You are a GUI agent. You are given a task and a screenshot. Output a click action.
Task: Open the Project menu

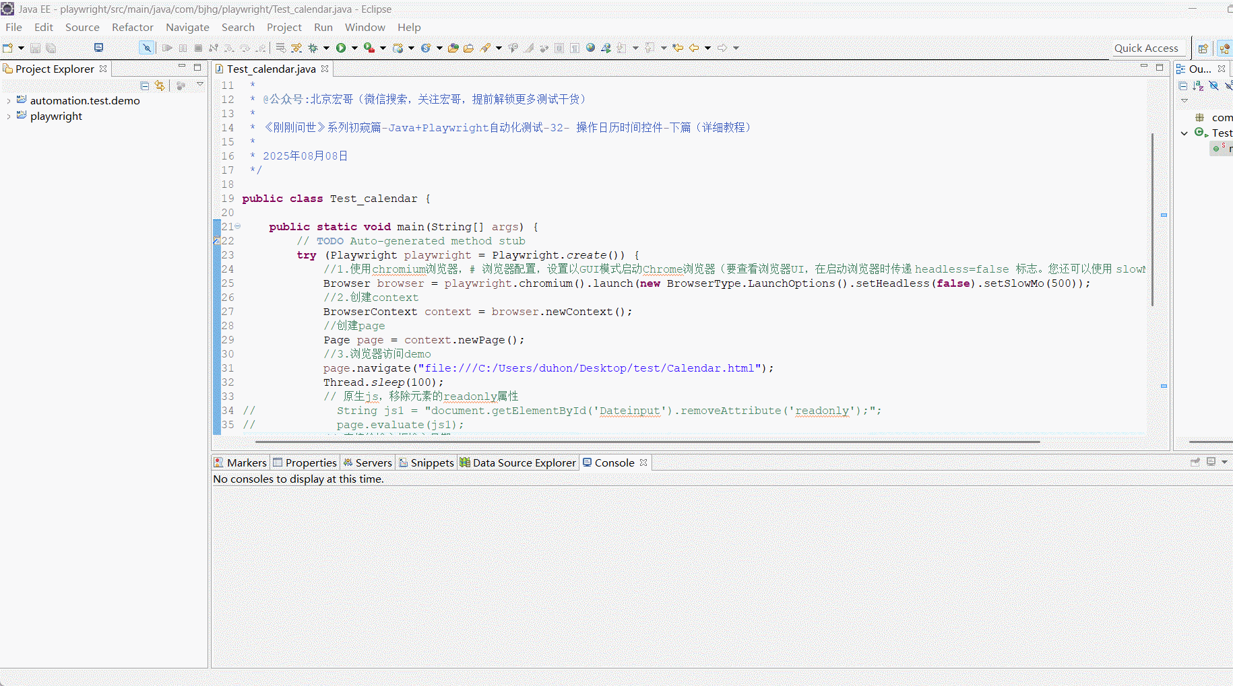coord(284,27)
